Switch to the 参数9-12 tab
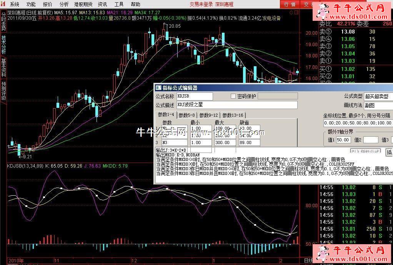 (x=208, y=115)
